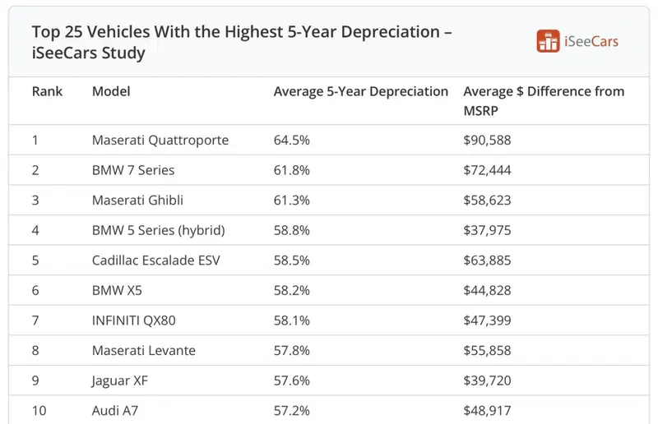Click the Maserati Ghibli model name
The image size is (658, 424).
tap(137, 200)
